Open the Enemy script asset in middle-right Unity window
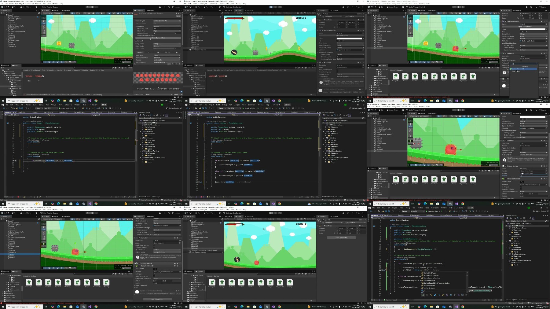 405,179
